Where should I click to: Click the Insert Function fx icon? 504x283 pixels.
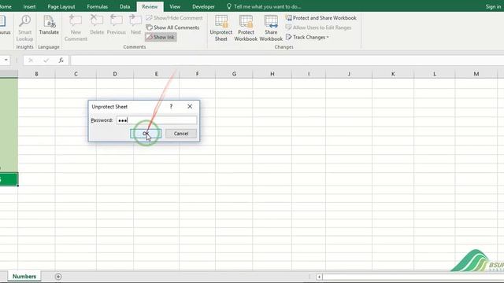tap(61, 61)
